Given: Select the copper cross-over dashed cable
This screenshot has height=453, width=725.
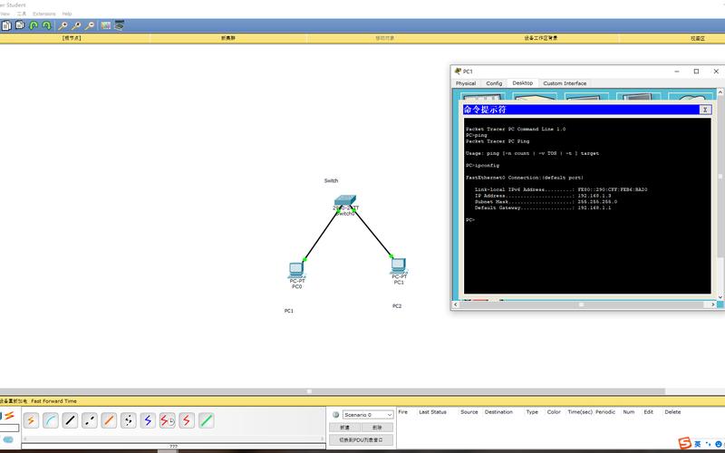Looking at the screenshot, I should (x=89, y=420).
